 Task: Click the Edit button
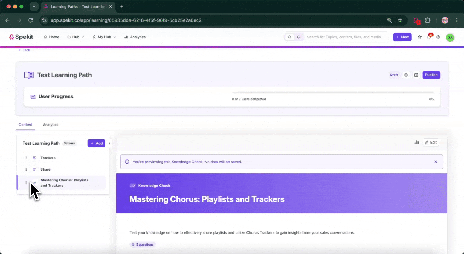pyautogui.click(x=431, y=143)
